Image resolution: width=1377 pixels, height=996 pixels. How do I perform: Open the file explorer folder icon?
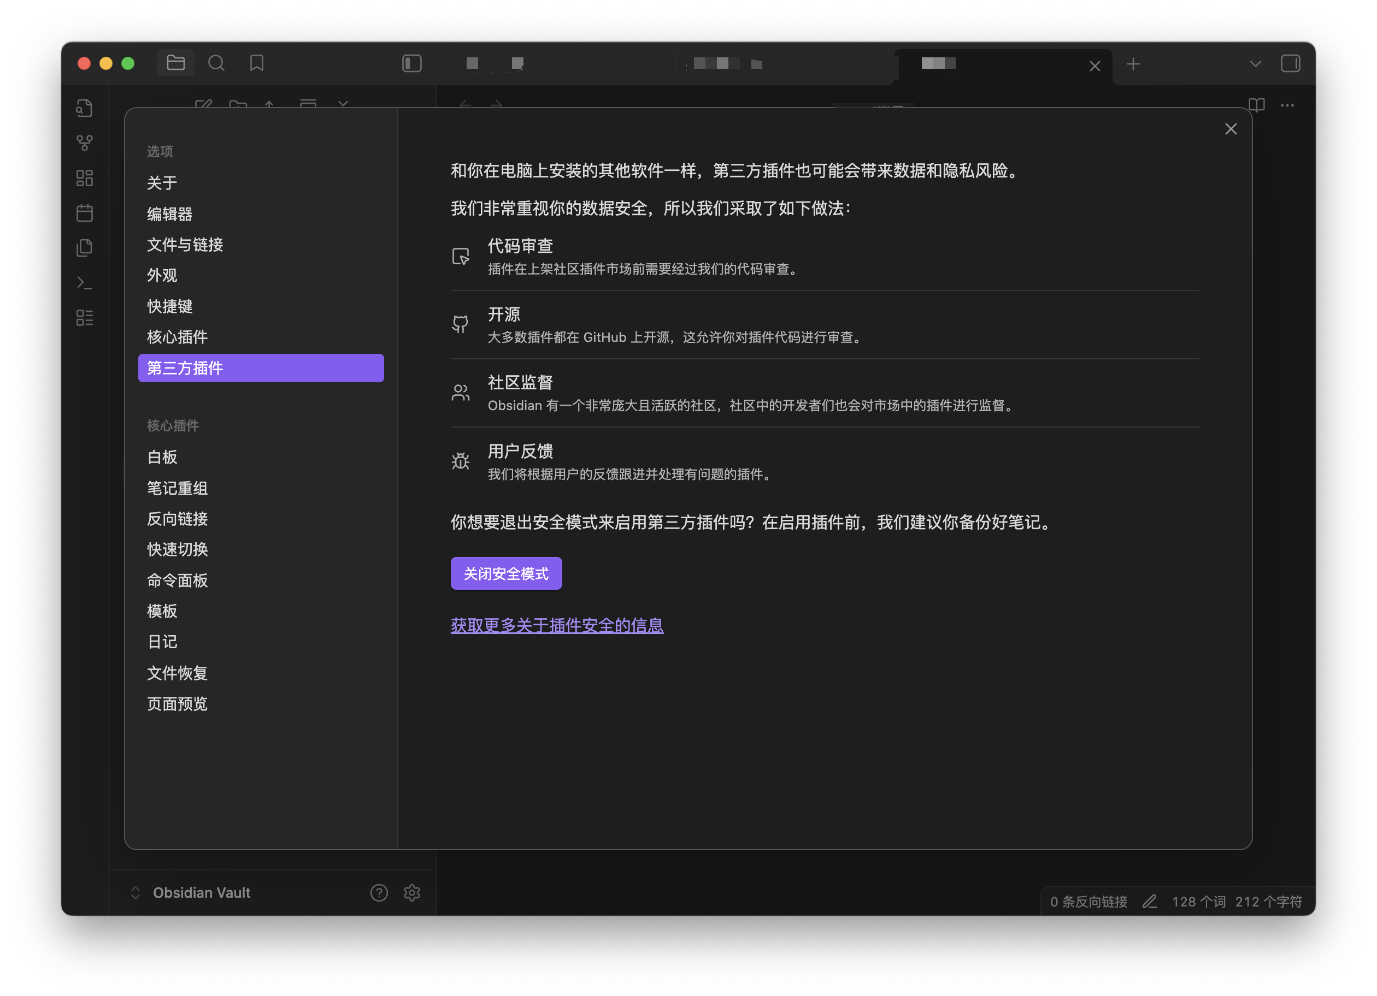click(175, 63)
